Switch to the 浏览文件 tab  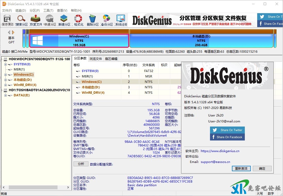coord(96,59)
